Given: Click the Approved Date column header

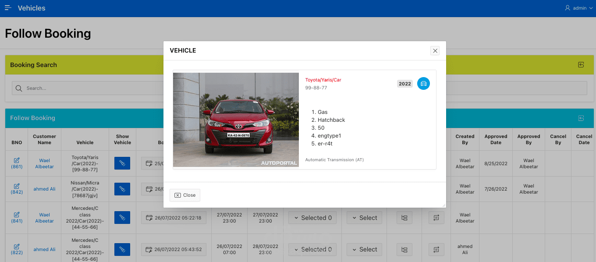Looking at the screenshot, I should click(x=496, y=139).
